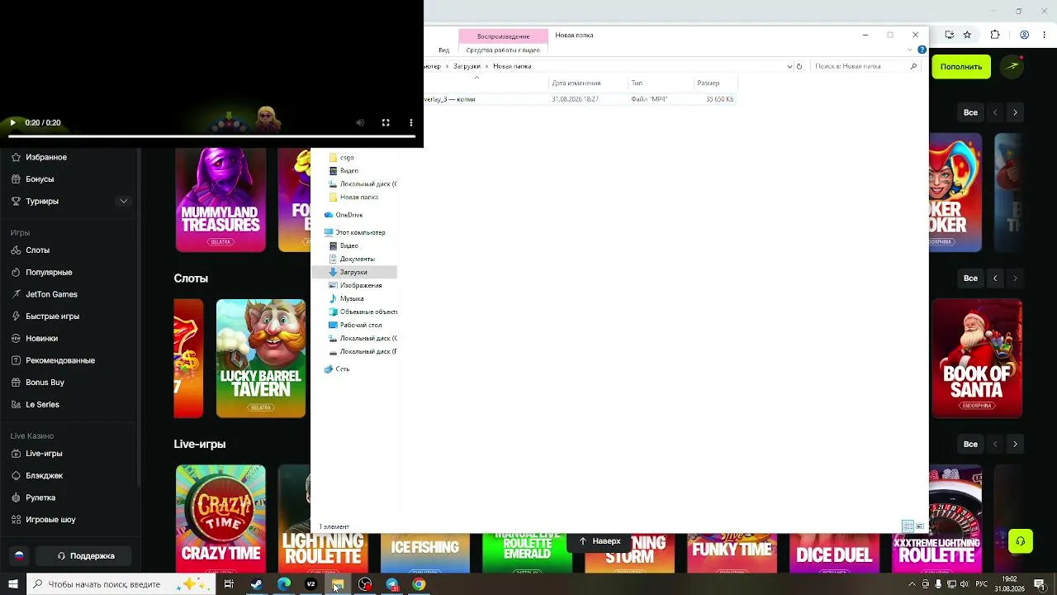Sort files by Дата изменения column
The height and width of the screenshot is (595, 1057).
click(x=588, y=83)
